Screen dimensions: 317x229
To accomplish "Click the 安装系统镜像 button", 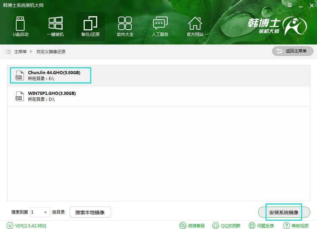I will [284, 212].
